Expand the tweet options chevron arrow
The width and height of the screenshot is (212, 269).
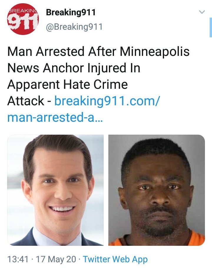(202, 12)
